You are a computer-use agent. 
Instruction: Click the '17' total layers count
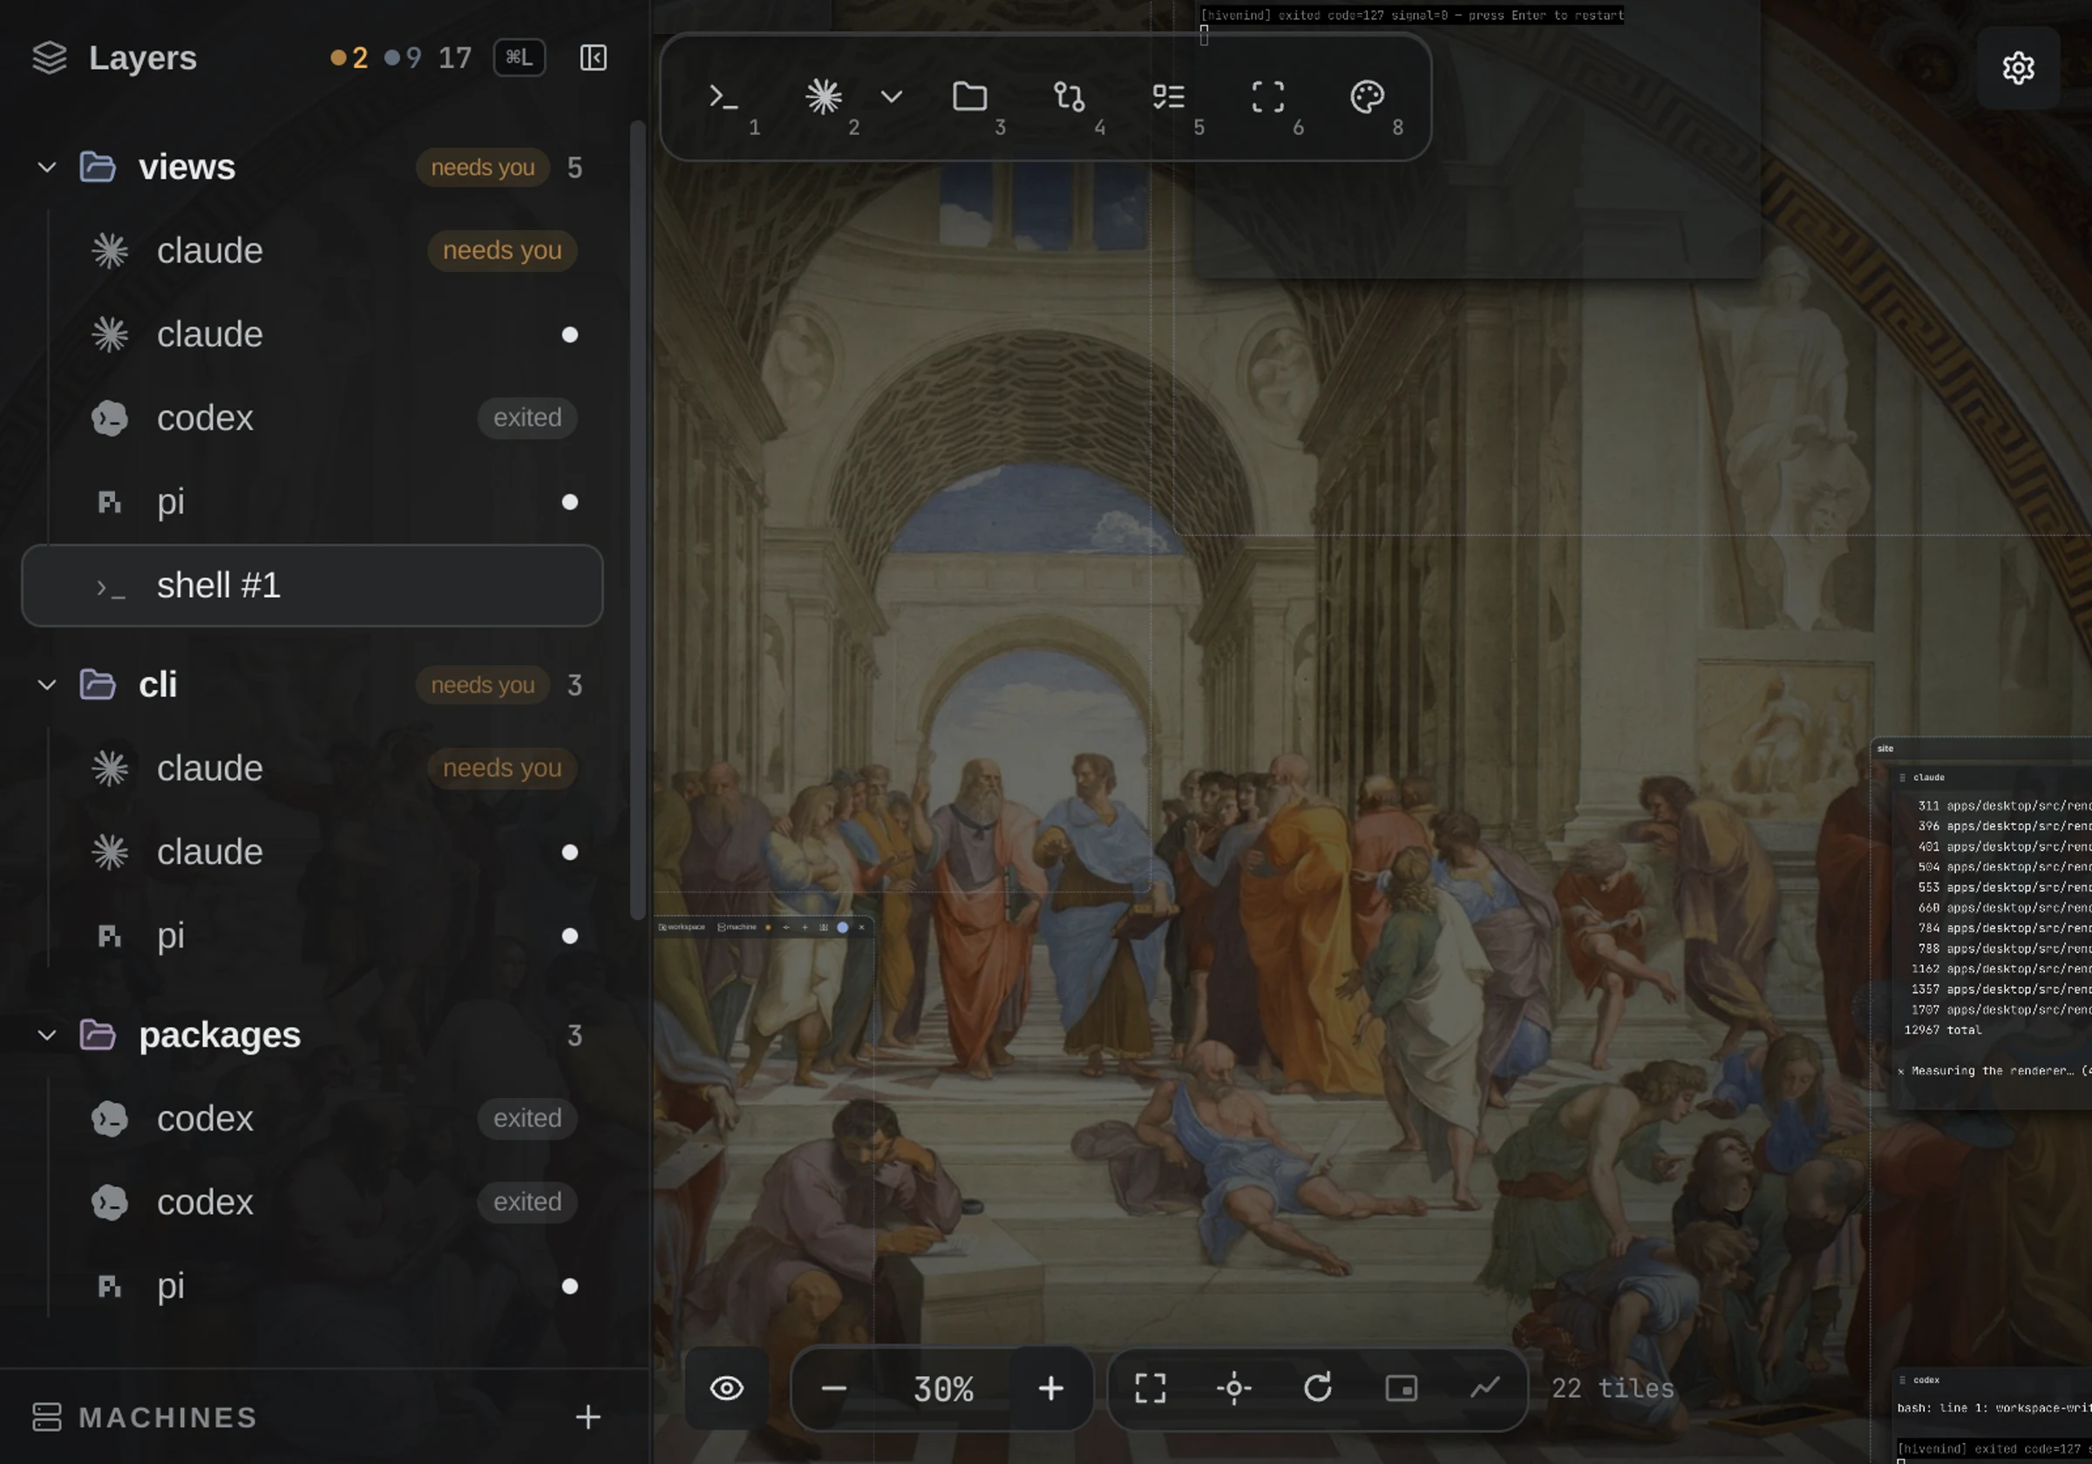tap(455, 58)
